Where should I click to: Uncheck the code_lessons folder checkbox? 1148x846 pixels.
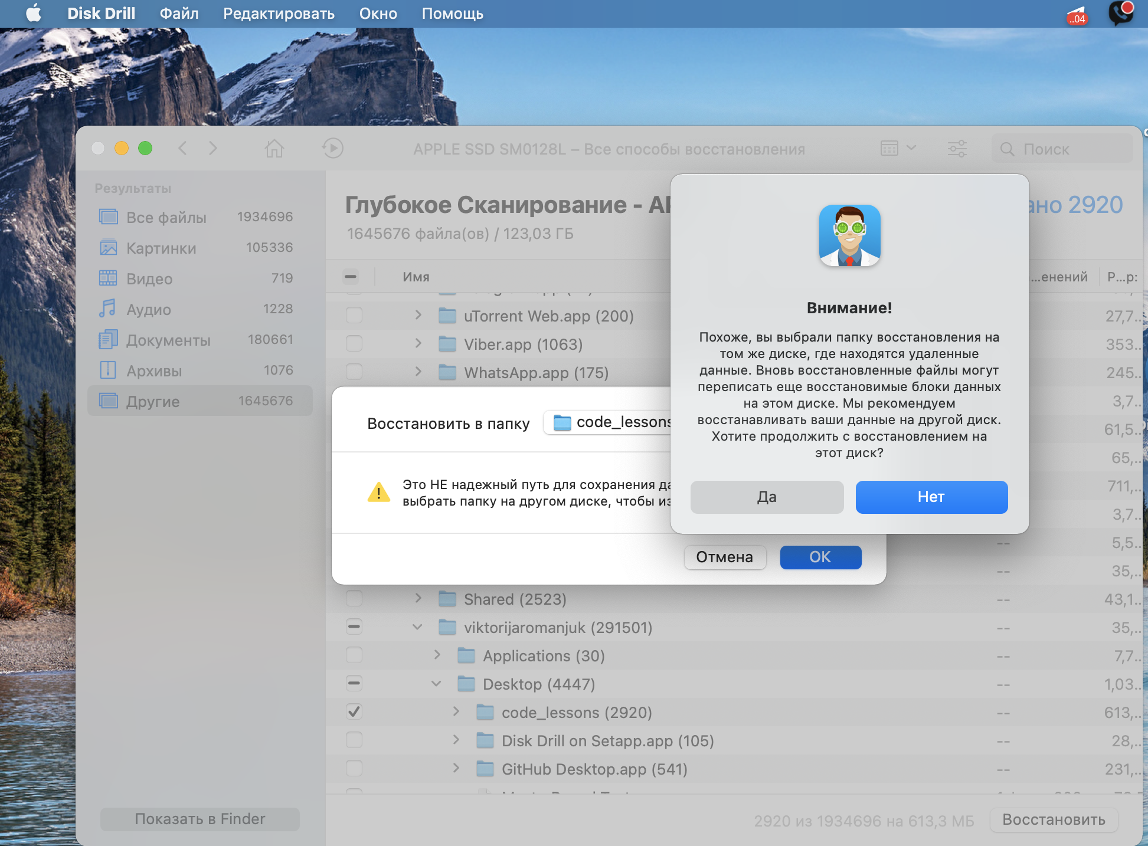click(354, 711)
